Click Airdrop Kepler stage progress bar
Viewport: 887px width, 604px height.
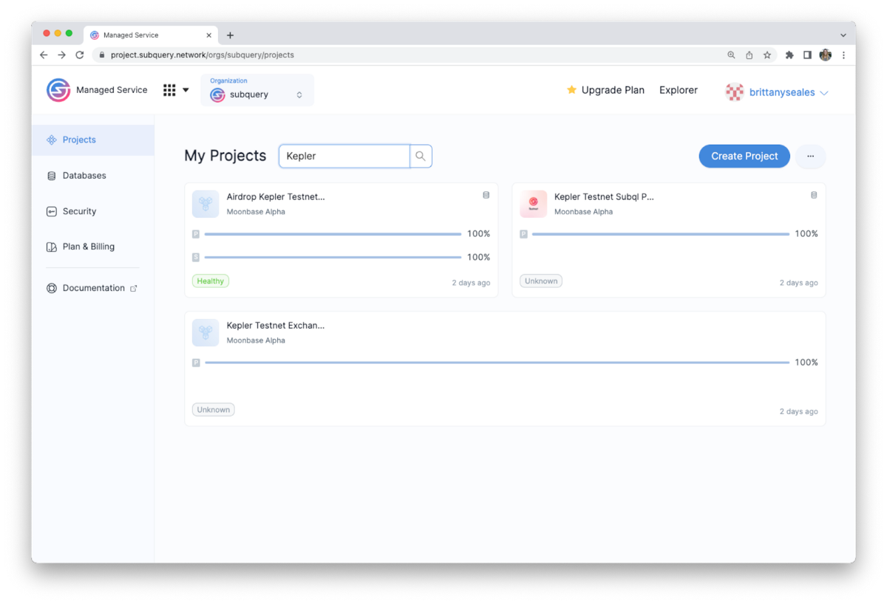click(333, 258)
